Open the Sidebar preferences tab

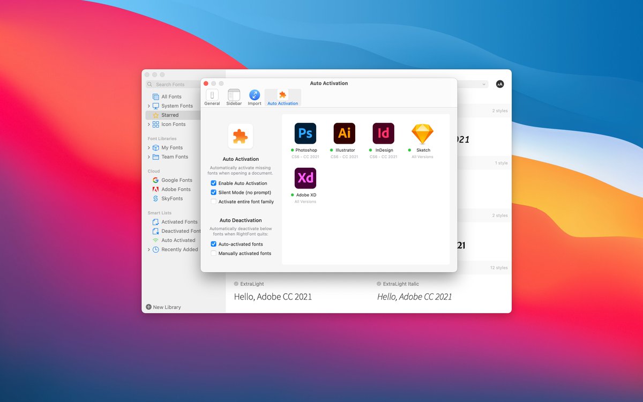[234, 98]
